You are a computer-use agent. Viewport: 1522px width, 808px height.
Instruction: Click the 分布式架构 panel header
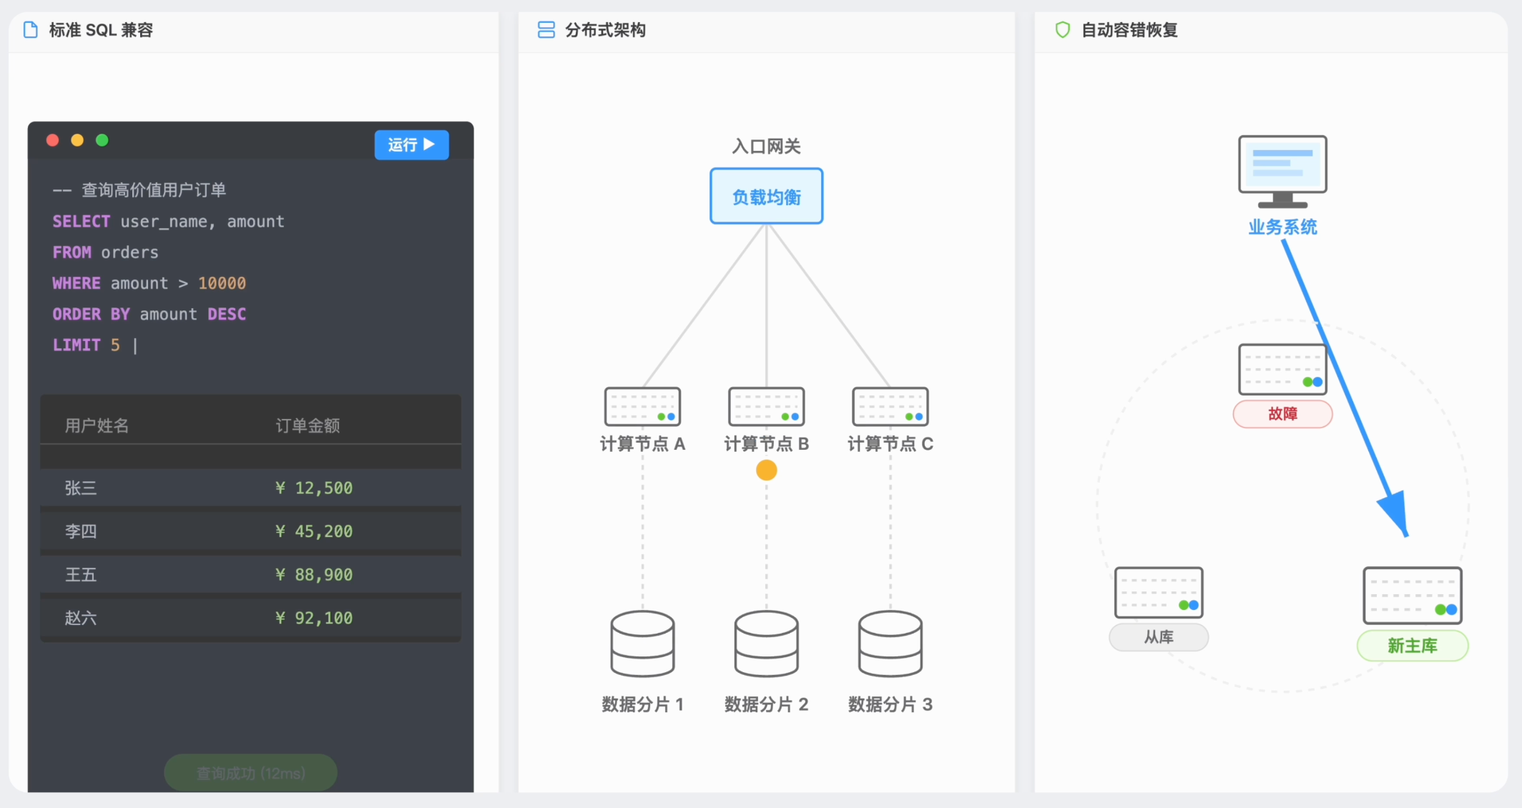pos(605,30)
